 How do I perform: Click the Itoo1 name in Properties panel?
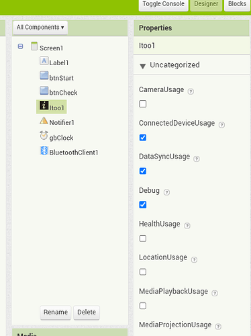(x=147, y=46)
